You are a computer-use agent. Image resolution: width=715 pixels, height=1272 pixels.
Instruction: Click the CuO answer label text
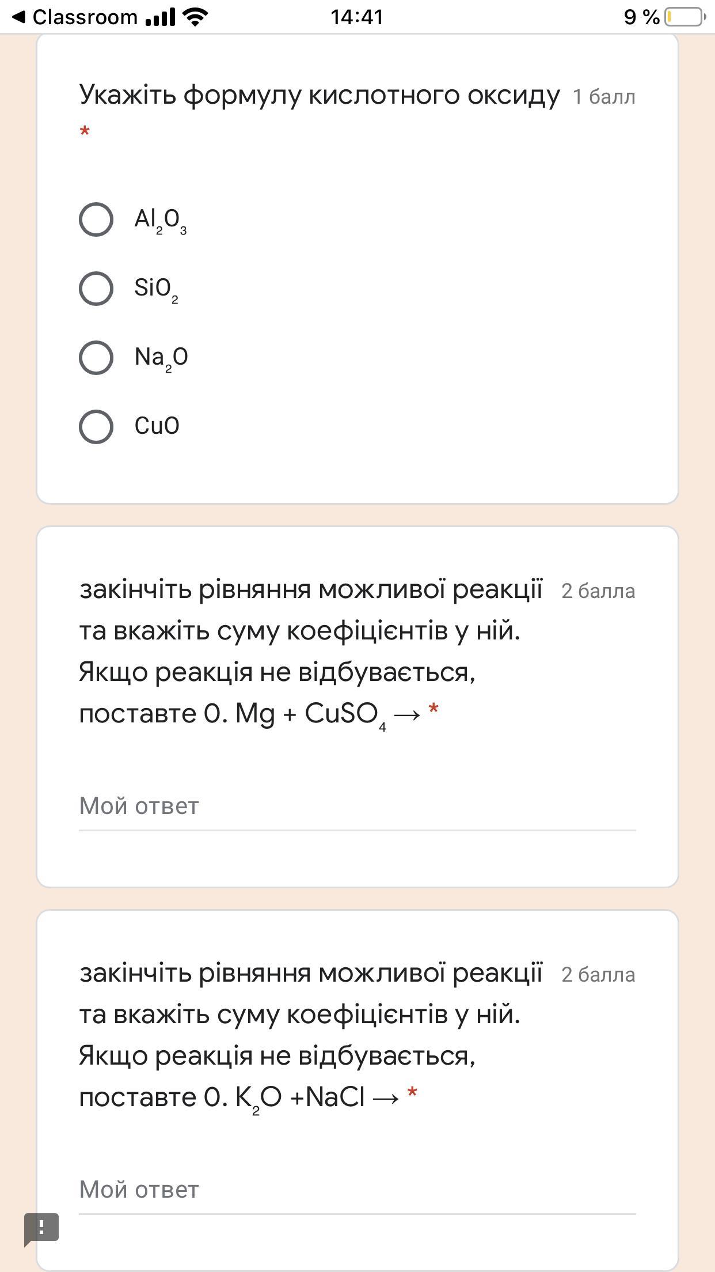157,426
